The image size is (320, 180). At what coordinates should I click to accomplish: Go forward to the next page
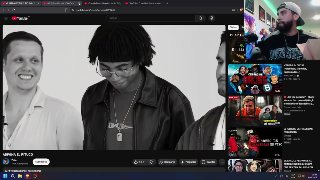coord(8,10)
